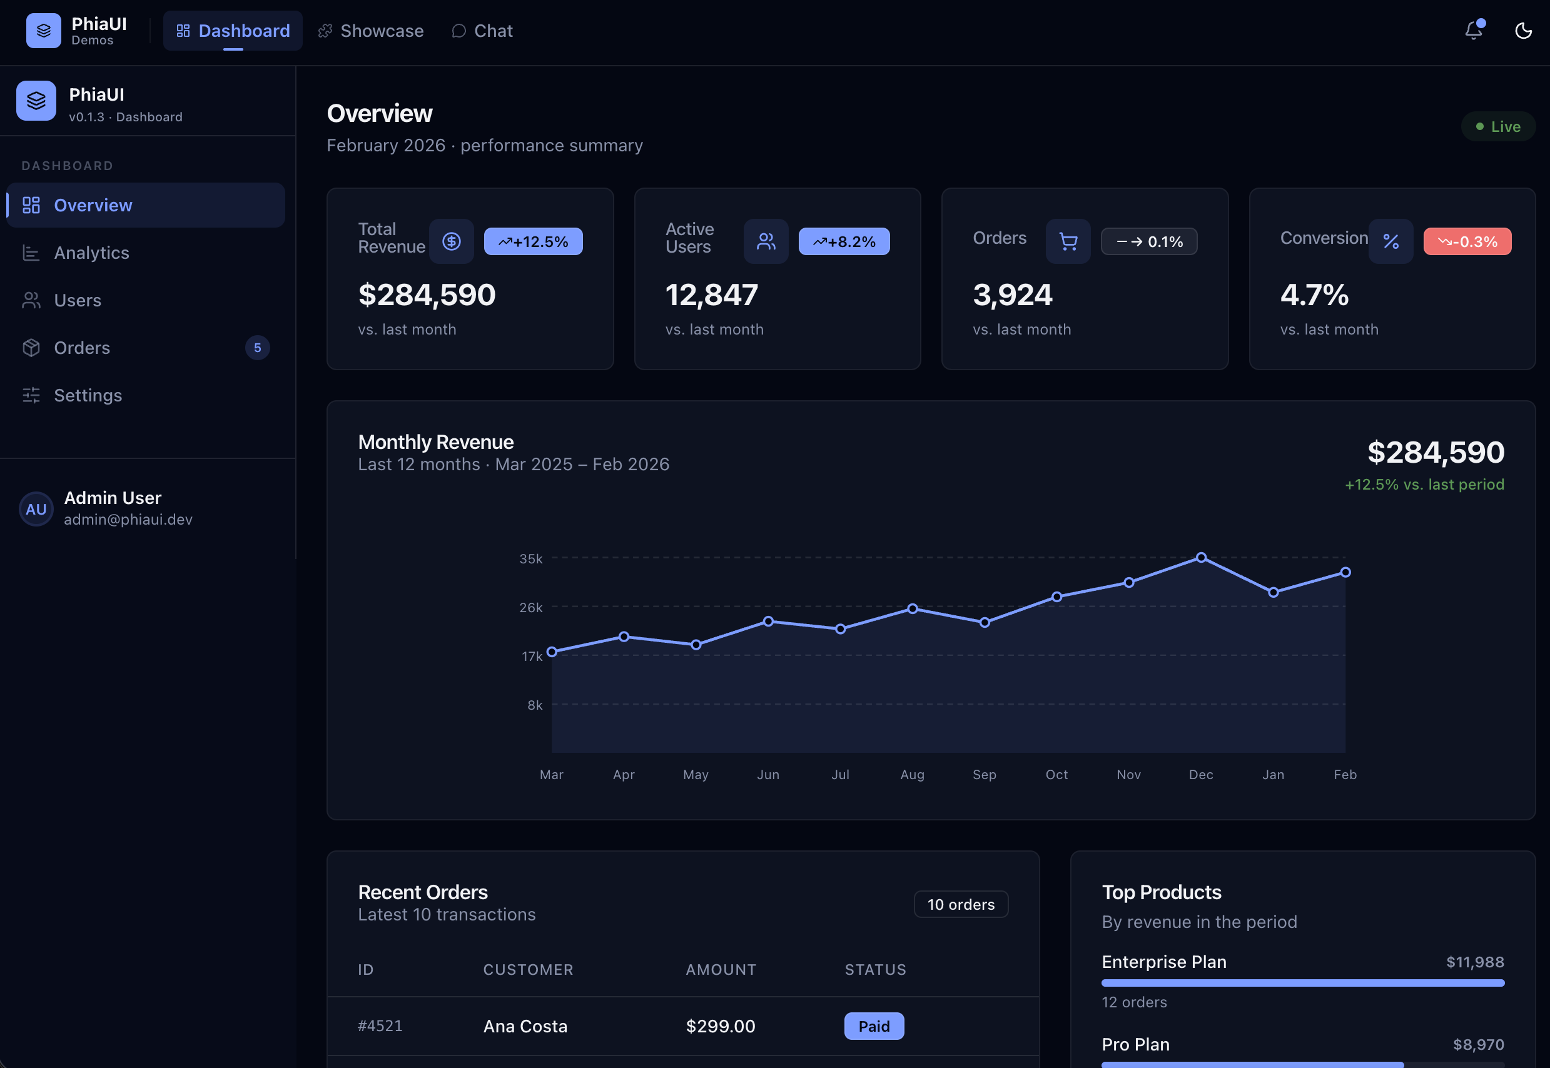Click the shopping cart icon on Orders card
1550x1068 pixels.
click(1068, 241)
